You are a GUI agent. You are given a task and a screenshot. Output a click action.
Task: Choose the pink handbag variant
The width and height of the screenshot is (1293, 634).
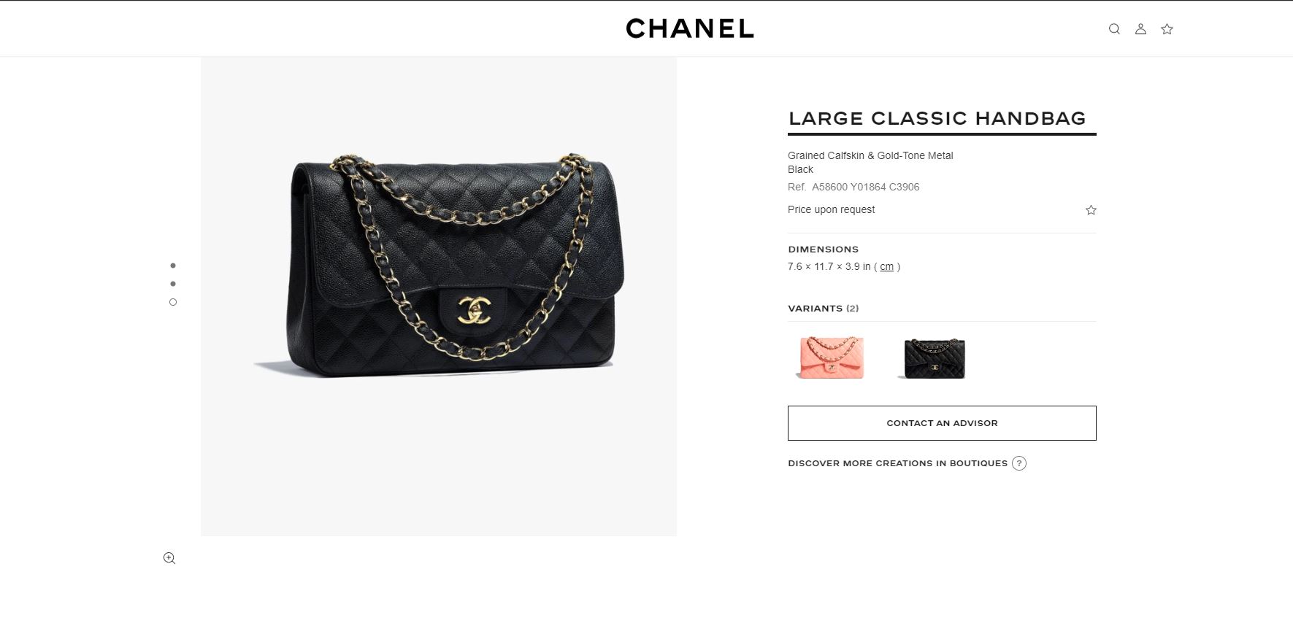[x=830, y=357]
